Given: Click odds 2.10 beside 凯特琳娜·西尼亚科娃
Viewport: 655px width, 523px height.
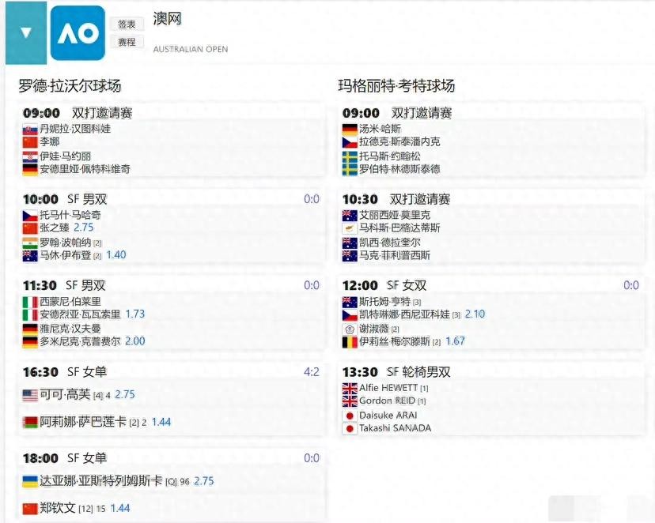Looking at the screenshot, I should tap(475, 314).
